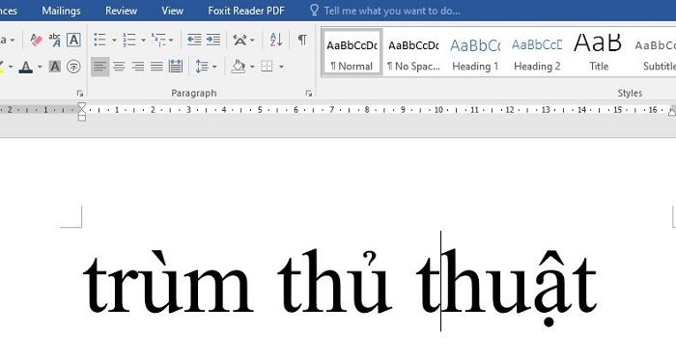This screenshot has height=362, width=676.
Task: Apply font color with the A icon
Action: [x=26, y=67]
